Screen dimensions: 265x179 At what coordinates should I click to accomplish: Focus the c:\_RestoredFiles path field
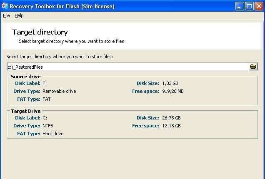(127, 67)
